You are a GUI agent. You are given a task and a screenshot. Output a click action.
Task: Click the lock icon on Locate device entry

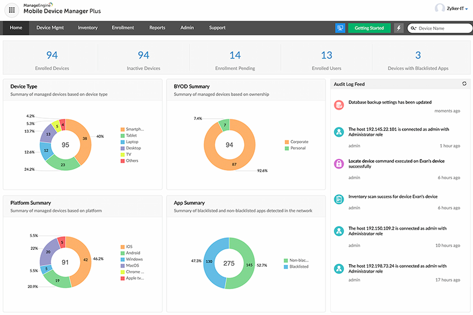click(x=339, y=163)
